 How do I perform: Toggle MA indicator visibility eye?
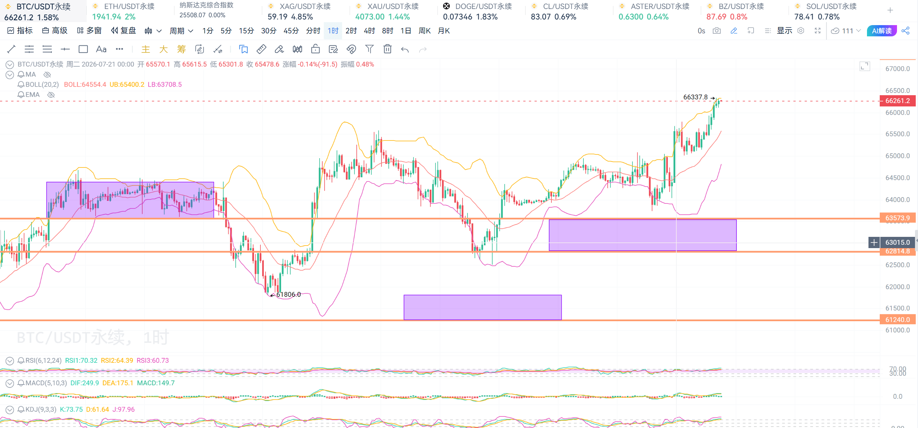(x=47, y=75)
